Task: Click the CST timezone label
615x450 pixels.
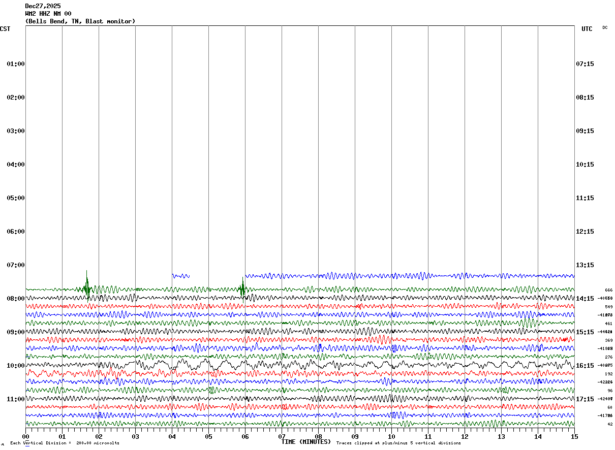Action: pyautogui.click(x=5, y=29)
